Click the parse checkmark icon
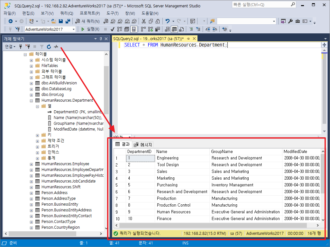Viewport: 330px width, 247px height. [113, 29]
